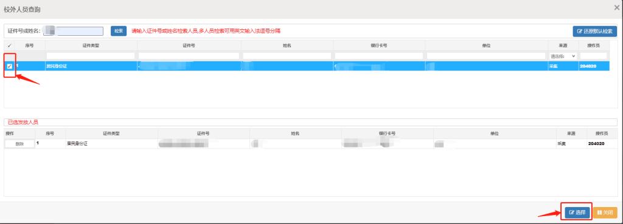
Task: Click the 证件类型 column filter field
Action: (x=91, y=56)
